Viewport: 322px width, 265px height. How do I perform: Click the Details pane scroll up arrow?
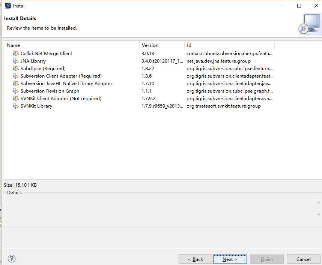(319, 202)
